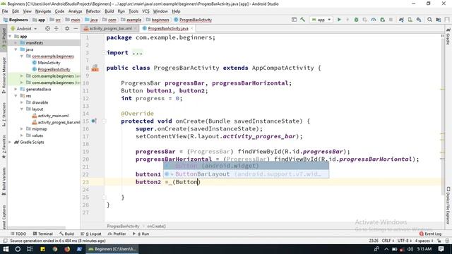The image size is (452, 254).
Task: Open Project panel settings gear
Action: click(x=67, y=28)
